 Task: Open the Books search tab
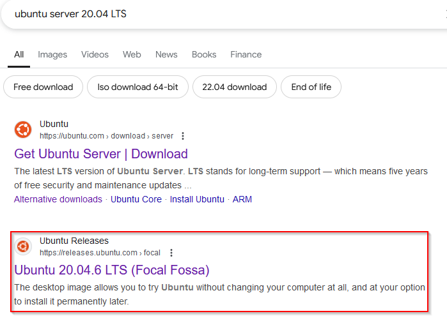coord(204,54)
